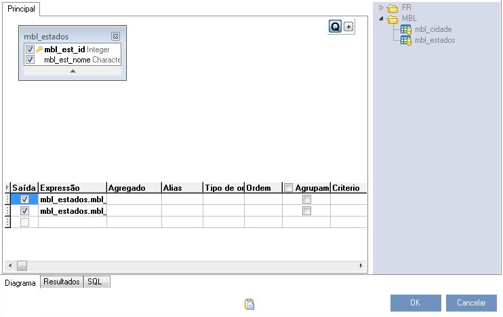
Task: Select the mbl_estados table in tree
Action: click(435, 40)
